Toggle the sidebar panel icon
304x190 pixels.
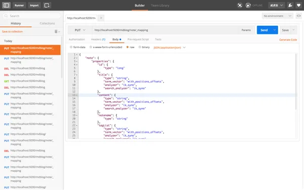point(6,5)
